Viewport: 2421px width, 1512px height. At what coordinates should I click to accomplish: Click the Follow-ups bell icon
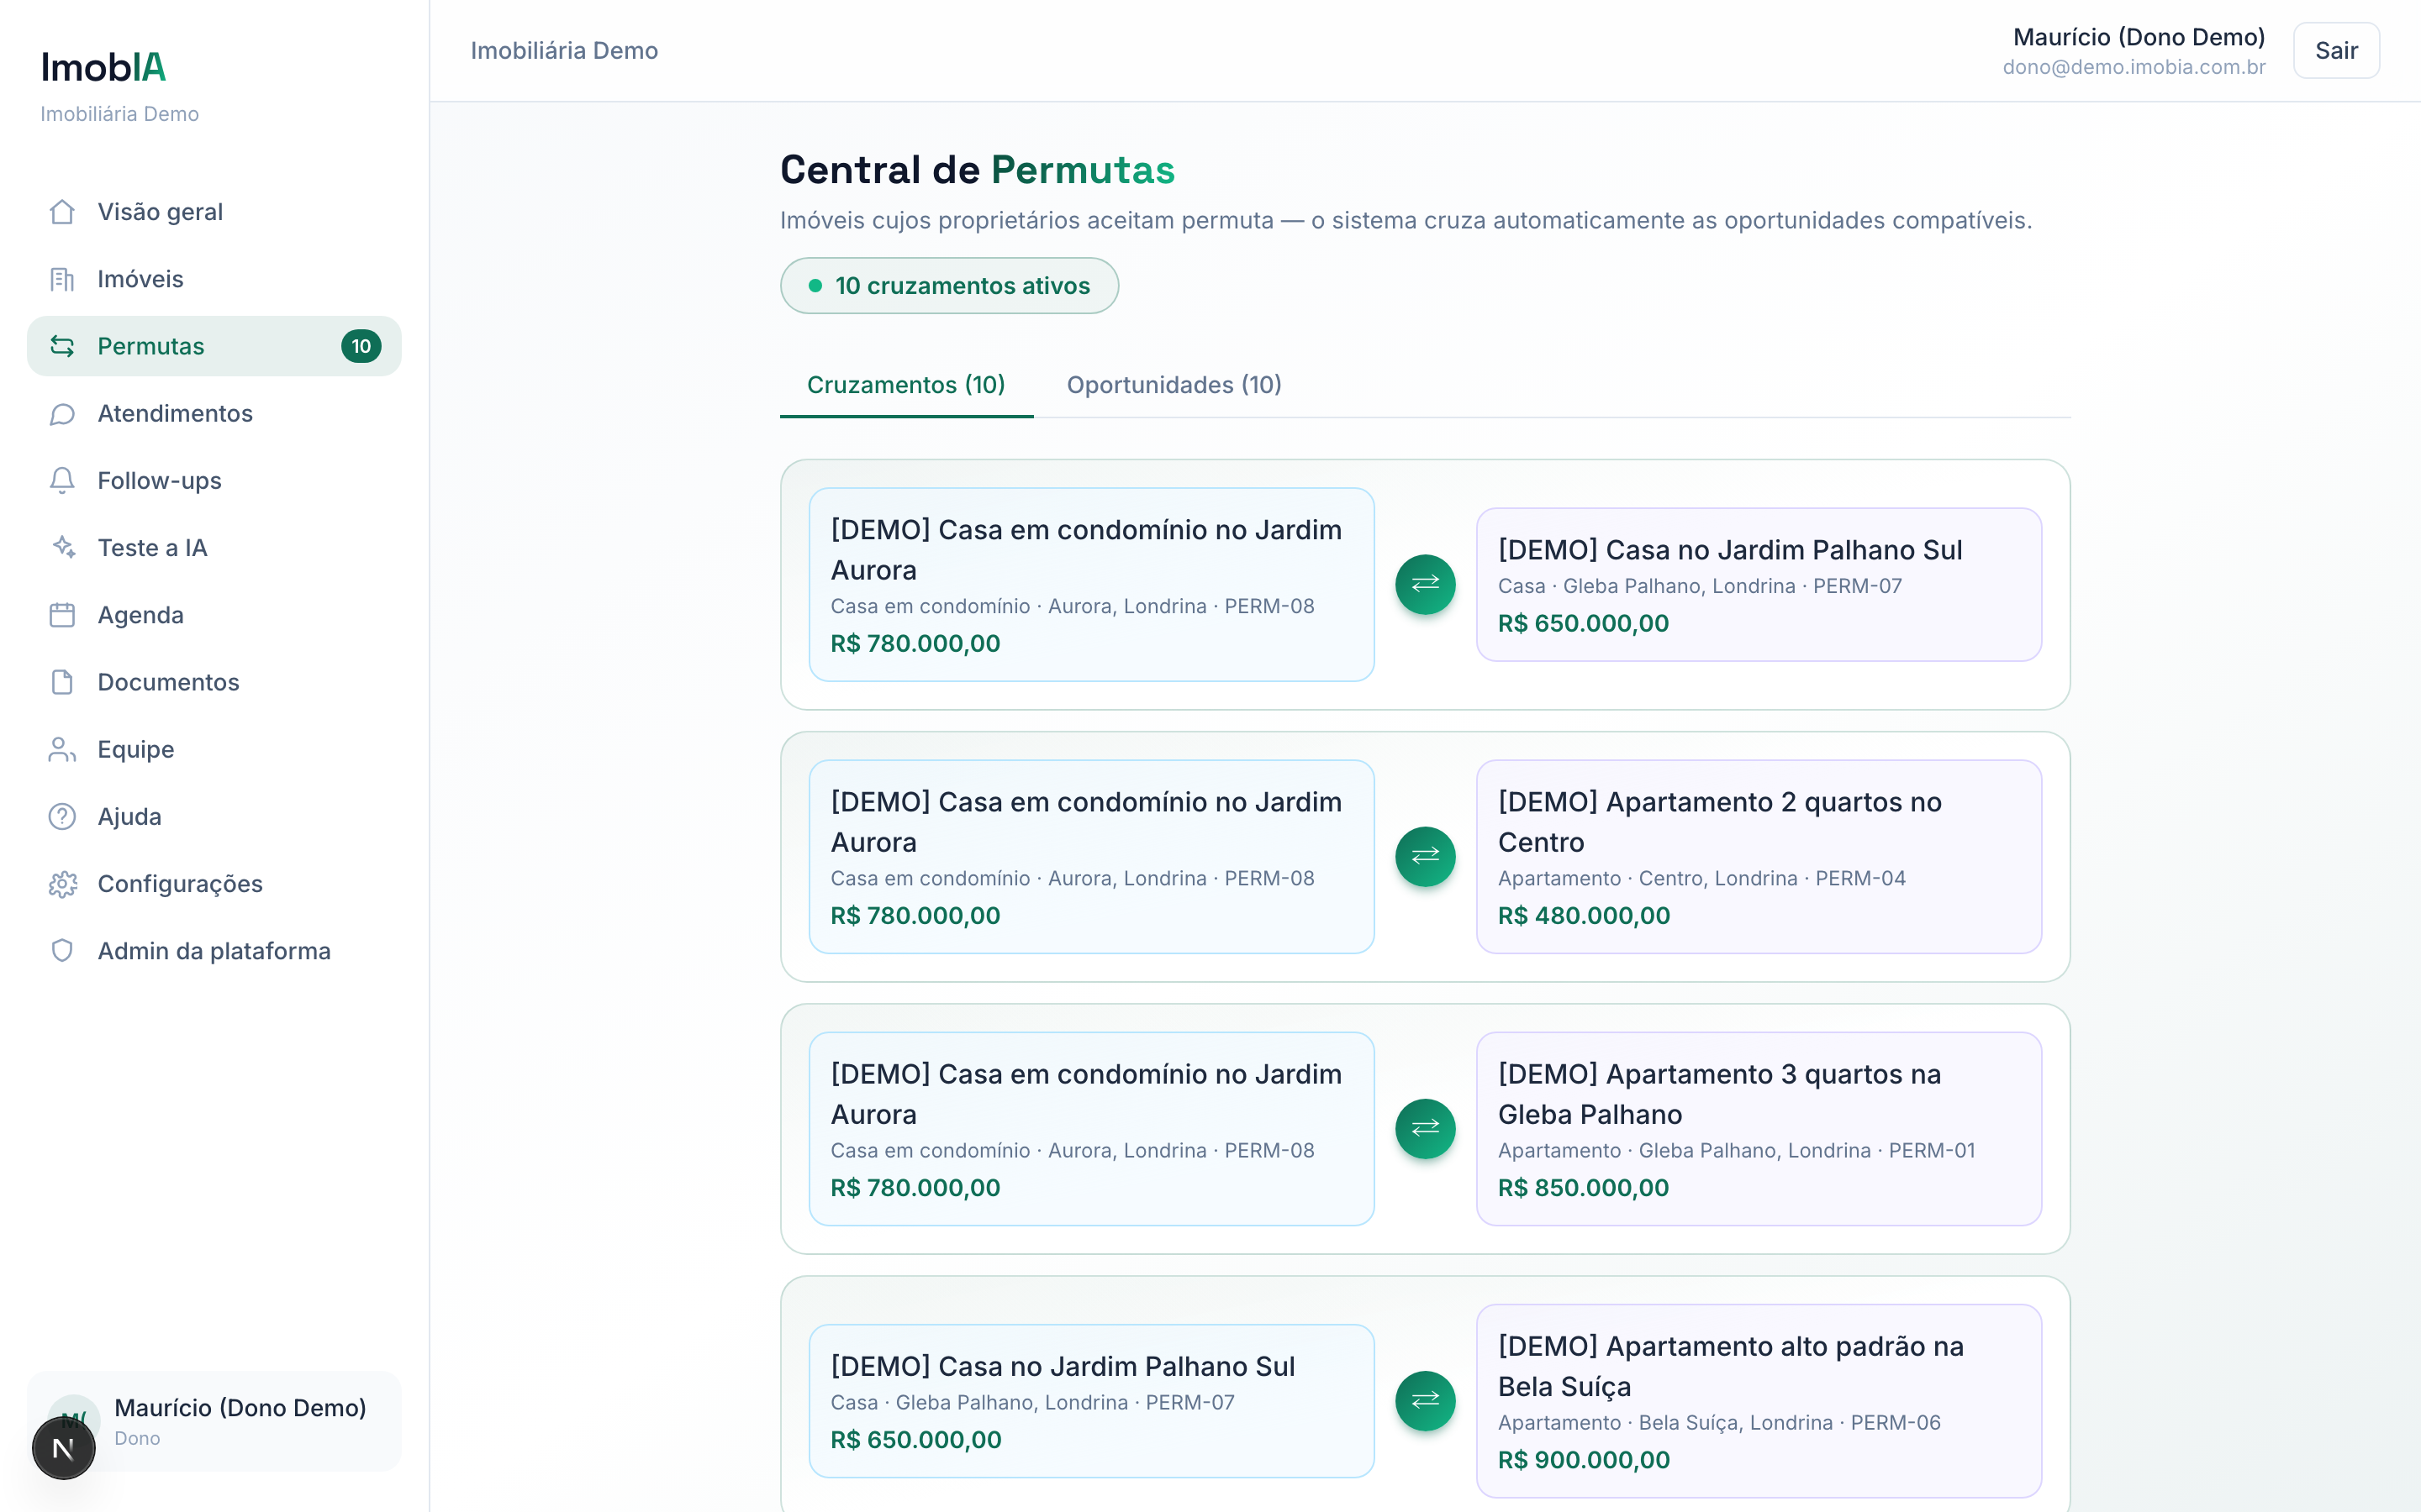[62, 481]
